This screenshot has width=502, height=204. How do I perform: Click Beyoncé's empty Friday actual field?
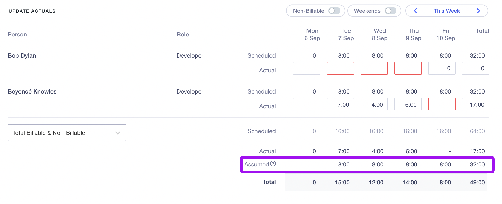tap(442, 104)
